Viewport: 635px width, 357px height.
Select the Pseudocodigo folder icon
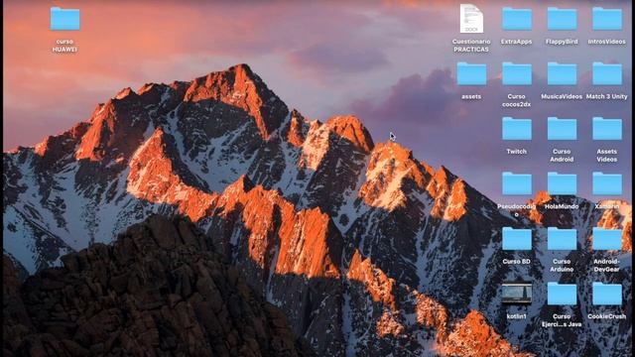click(x=517, y=183)
